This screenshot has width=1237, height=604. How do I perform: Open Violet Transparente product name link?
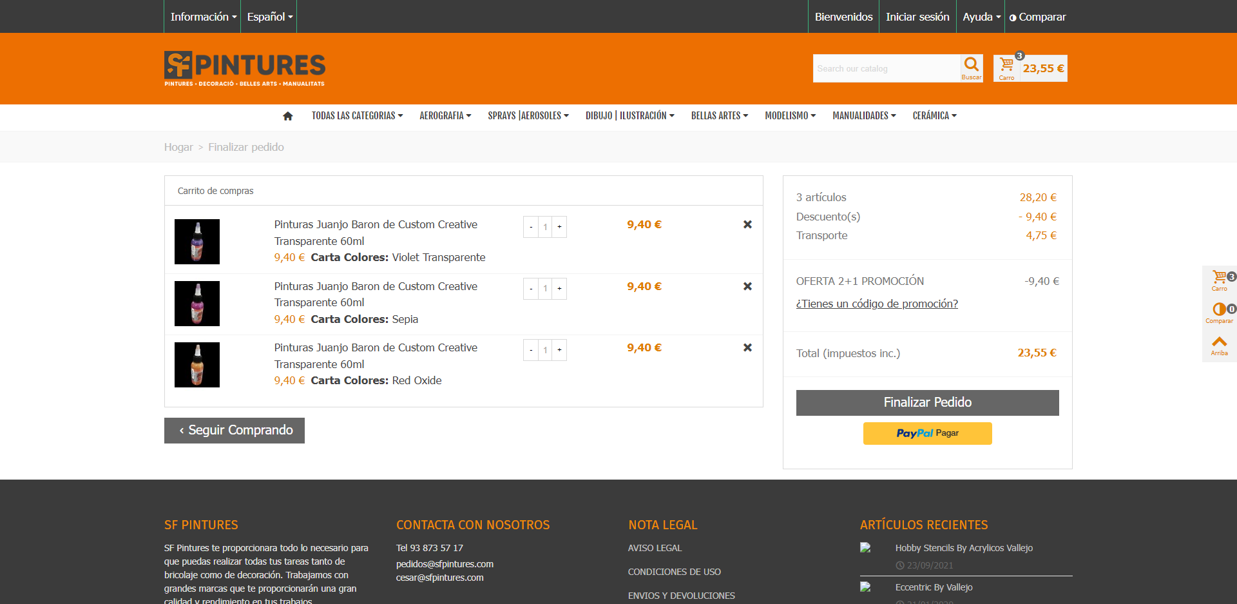click(376, 233)
